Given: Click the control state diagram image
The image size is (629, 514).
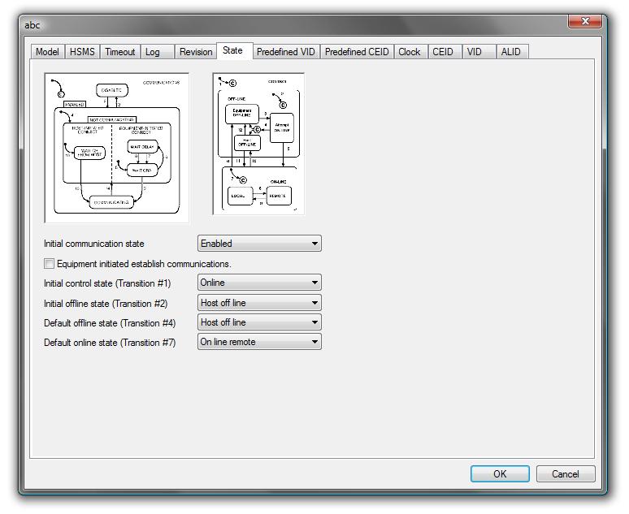Looking at the screenshot, I should tap(258, 144).
